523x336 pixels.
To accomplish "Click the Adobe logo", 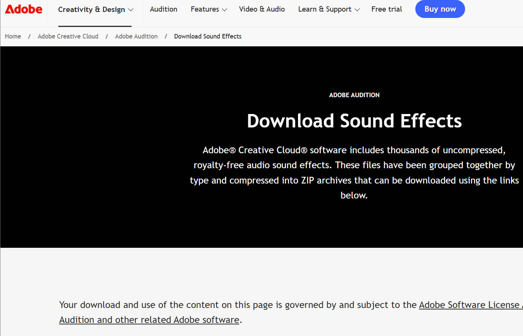I will (24, 9).
